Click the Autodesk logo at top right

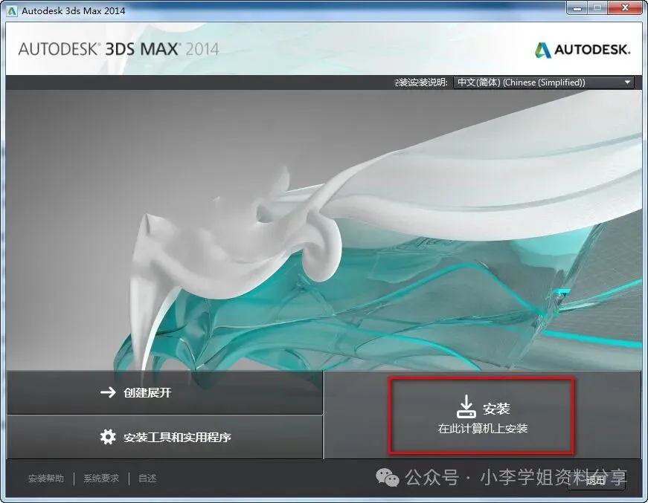583,50
